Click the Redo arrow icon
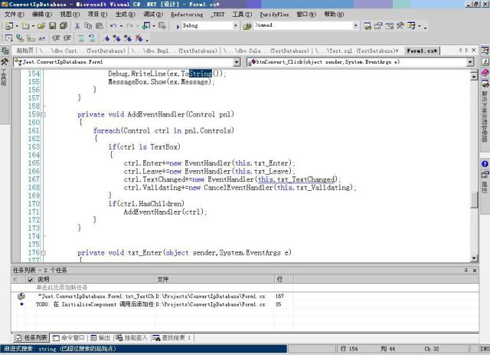 (129, 26)
